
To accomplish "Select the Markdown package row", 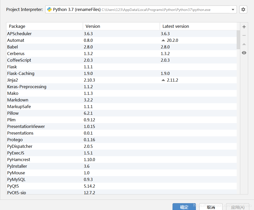I will coord(122,100).
